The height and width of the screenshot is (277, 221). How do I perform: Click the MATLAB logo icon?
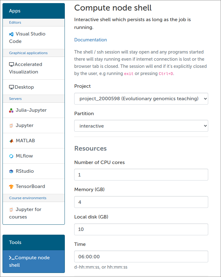coord(11,141)
